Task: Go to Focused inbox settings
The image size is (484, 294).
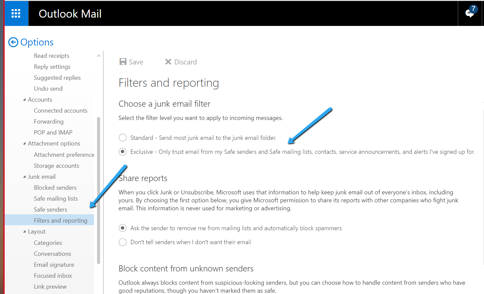Action: click(x=53, y=276)
